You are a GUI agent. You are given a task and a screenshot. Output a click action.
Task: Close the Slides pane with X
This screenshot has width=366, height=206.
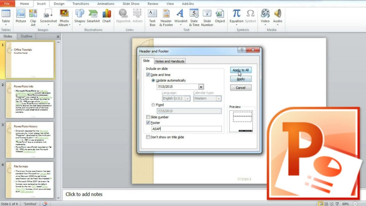(58, 37)
